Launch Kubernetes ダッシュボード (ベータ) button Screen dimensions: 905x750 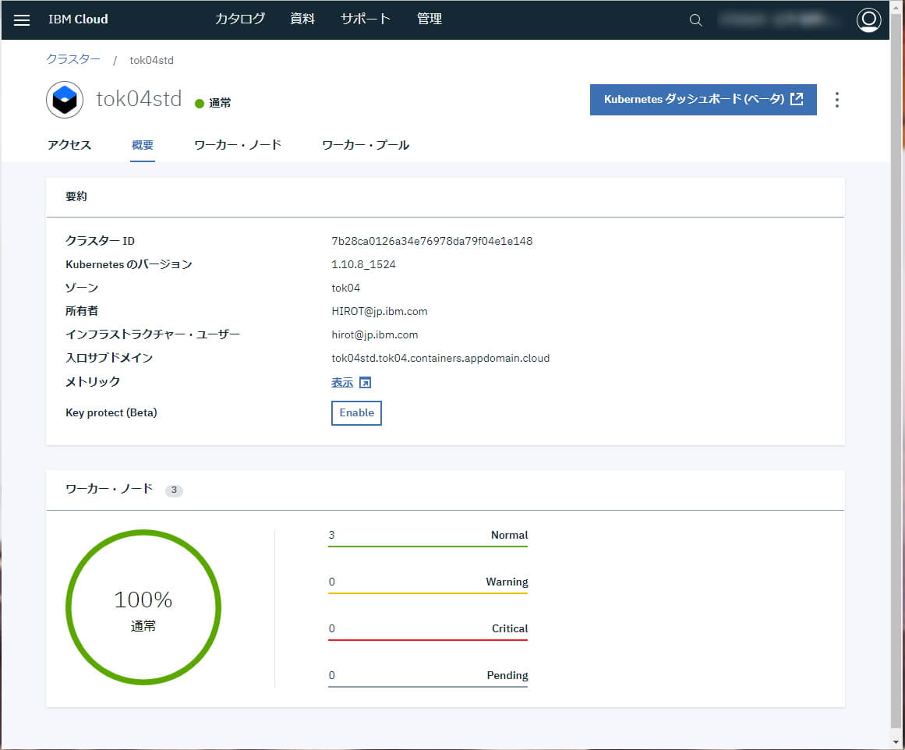[x=703, y=99]
